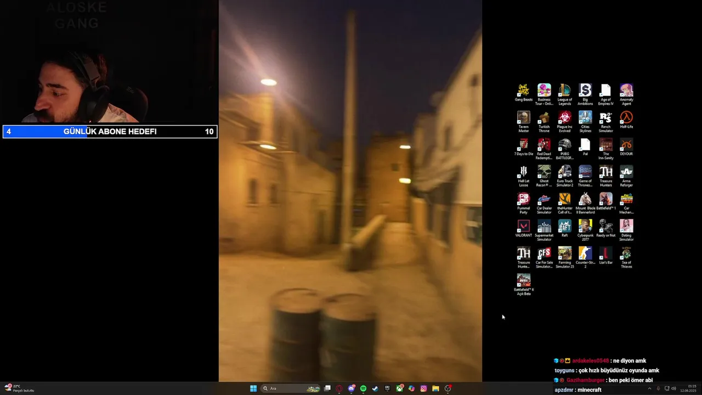
Task: Open Epic Games Launcher on taskbar
Action: (x=387, y=388)
